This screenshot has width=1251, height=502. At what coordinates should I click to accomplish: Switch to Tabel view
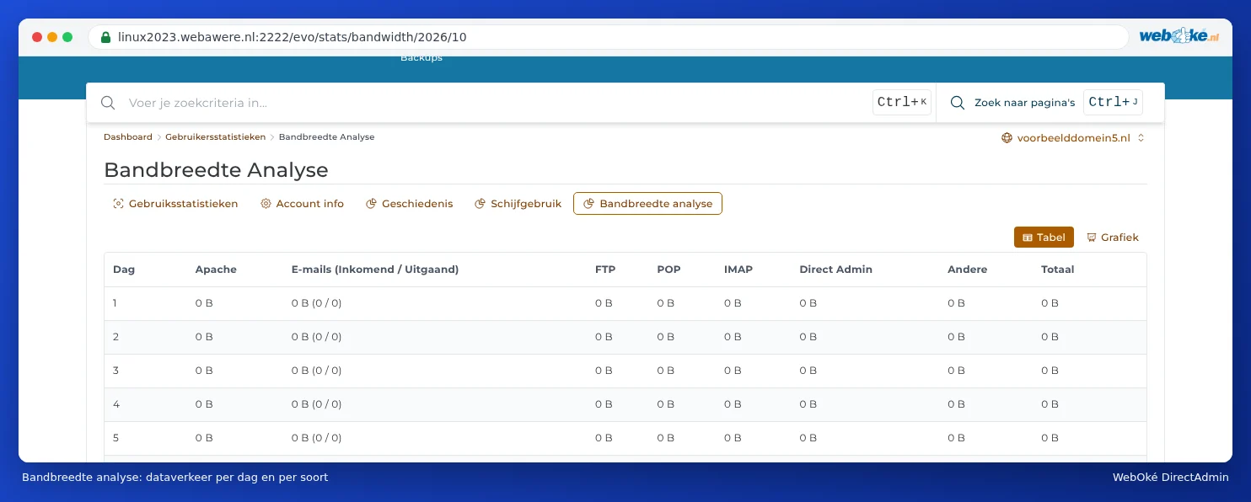coord(1044,238)
